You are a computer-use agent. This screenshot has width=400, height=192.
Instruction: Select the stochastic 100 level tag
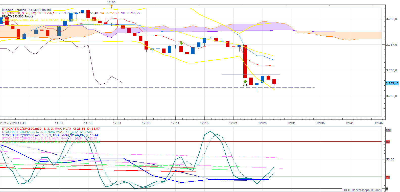click(389, 130)
